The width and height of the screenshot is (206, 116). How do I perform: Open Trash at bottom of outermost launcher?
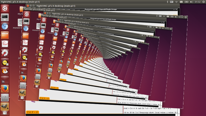click(x=5, y=113)
